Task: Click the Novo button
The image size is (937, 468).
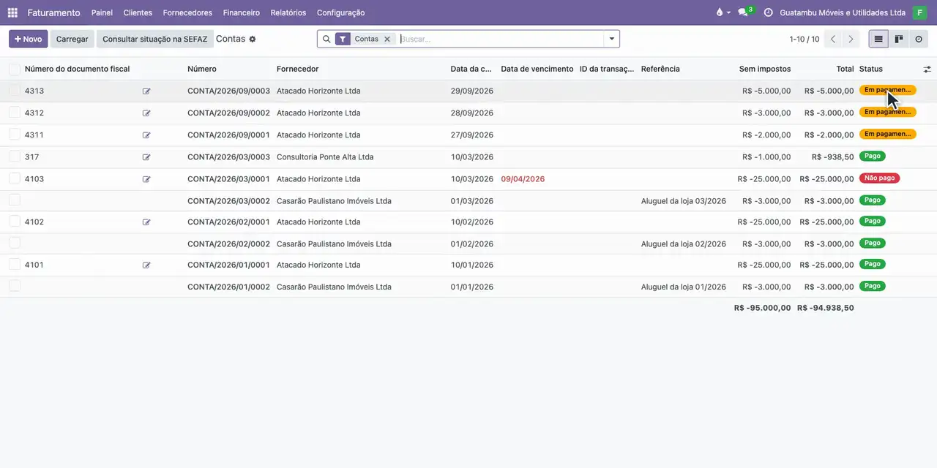Action: (29, 39)
